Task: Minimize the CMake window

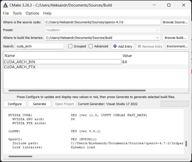Action: pos(154,5)
